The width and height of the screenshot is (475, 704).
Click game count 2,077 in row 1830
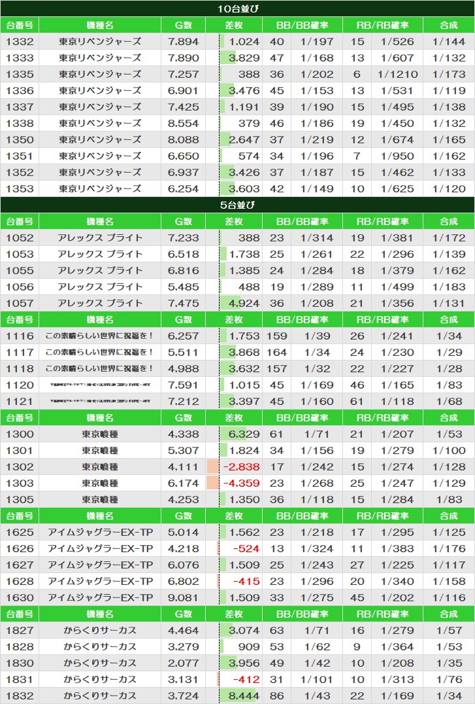(x=183, y=663)
